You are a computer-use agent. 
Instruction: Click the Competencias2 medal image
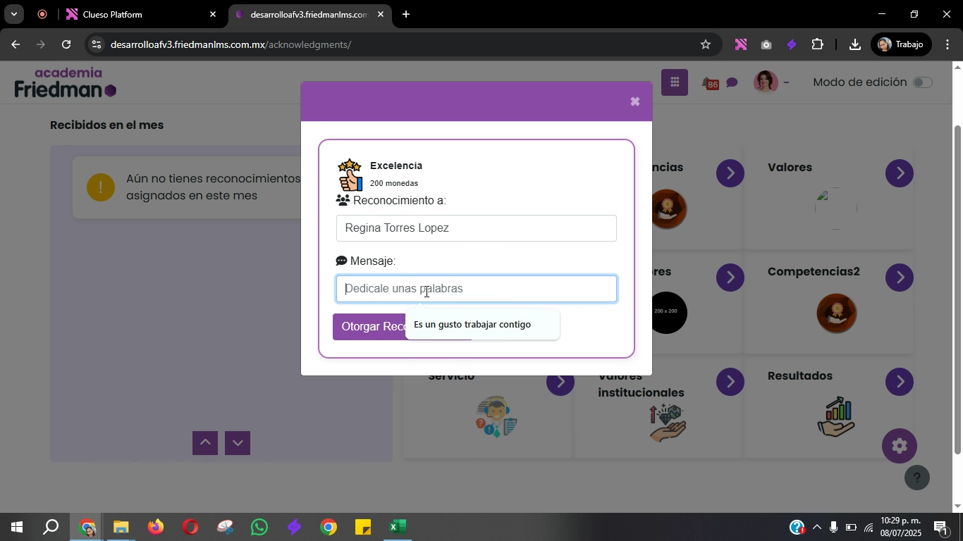tap(836, 313)
